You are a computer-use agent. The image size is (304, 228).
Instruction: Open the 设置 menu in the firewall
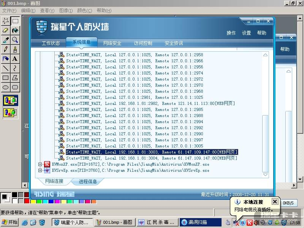(246, 33)
